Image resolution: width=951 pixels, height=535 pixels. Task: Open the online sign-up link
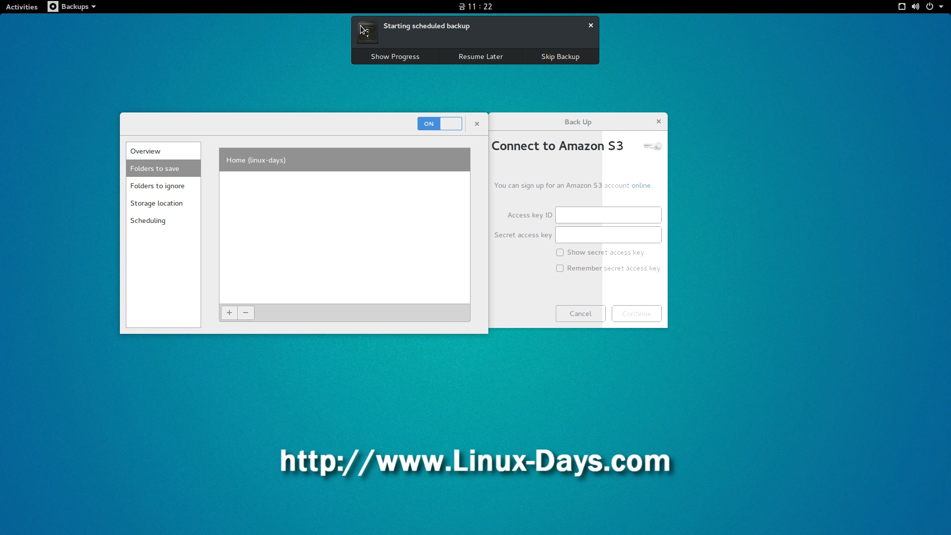pos(641,185)
